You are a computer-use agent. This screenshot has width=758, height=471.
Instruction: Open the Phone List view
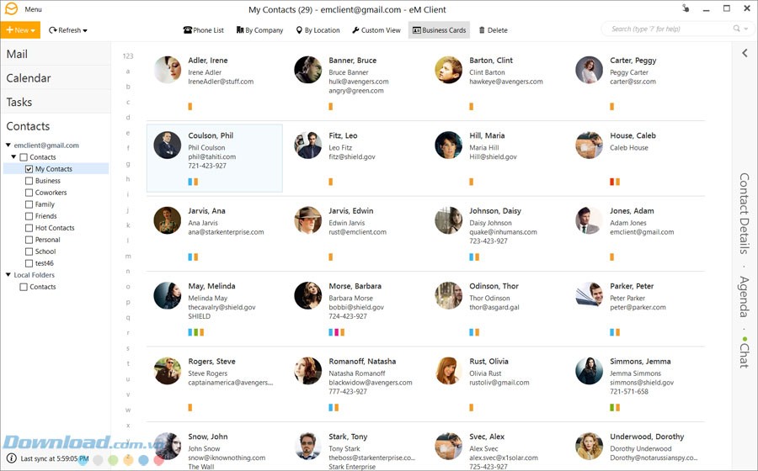pyautogui.click(x=204, y=30)
